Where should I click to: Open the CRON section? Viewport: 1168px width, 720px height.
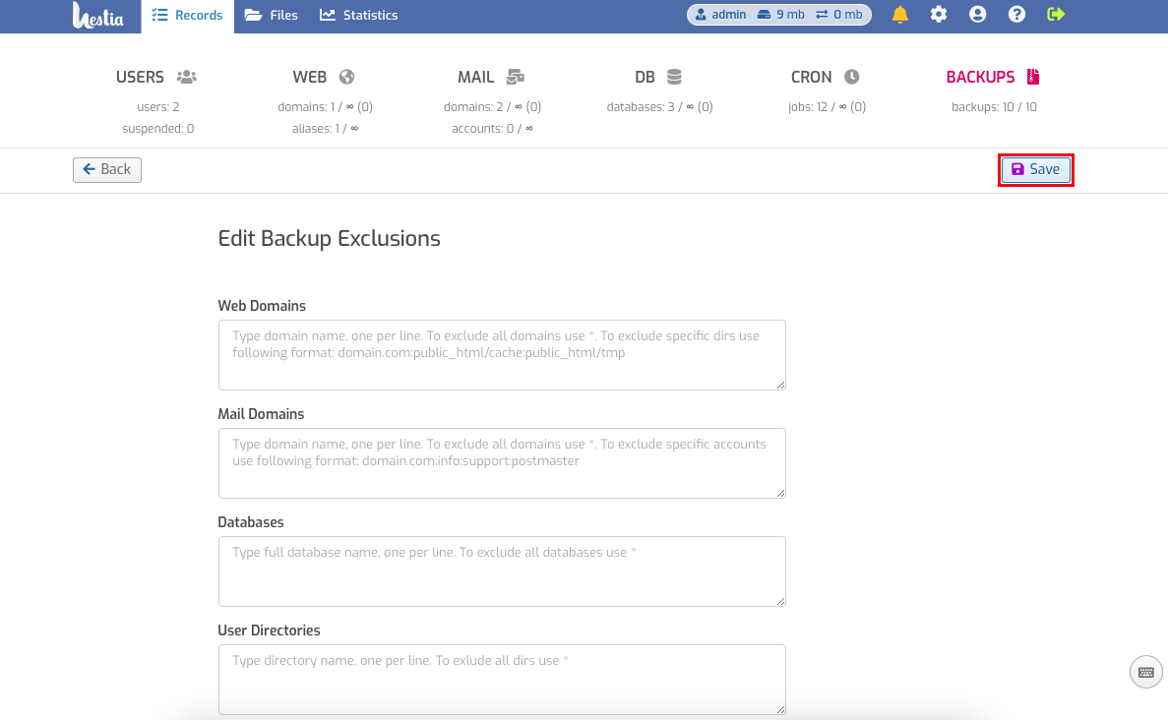click(x=826, y=77)
